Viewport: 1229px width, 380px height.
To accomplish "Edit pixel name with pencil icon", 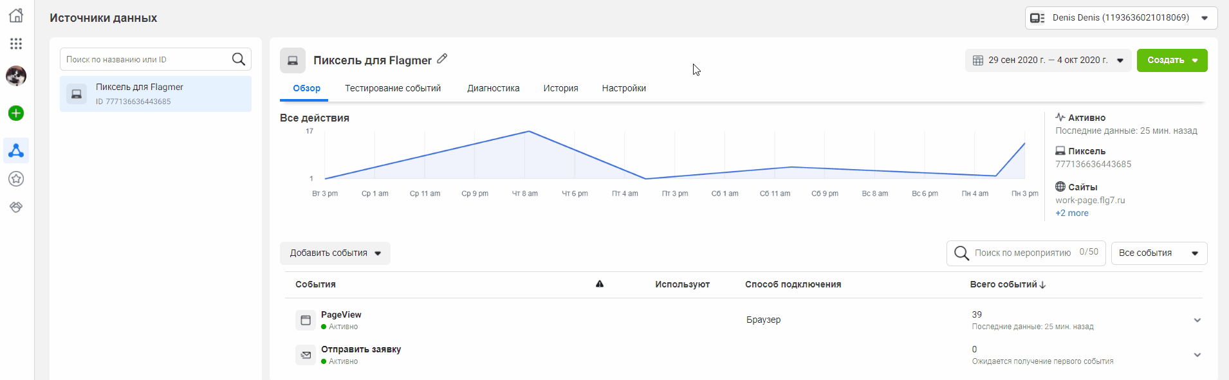I will [x=442, y=59].
